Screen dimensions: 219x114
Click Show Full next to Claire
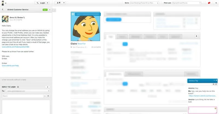(x=81, y=44)
